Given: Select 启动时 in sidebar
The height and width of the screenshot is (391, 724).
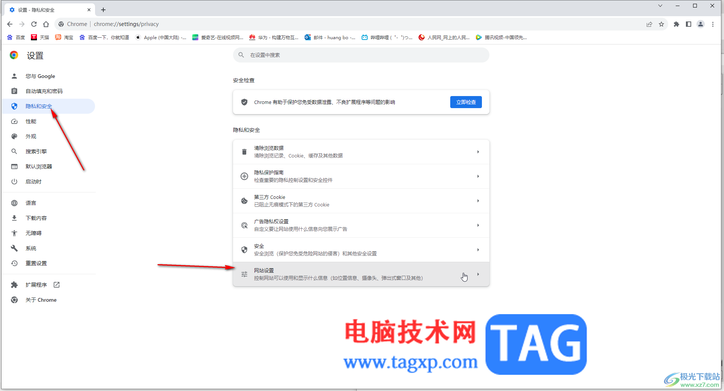Looking at the screenshot, I should pyautogui.click(x=48, y=182).
